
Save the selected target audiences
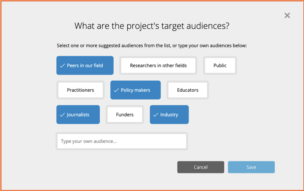pos(251,167)
